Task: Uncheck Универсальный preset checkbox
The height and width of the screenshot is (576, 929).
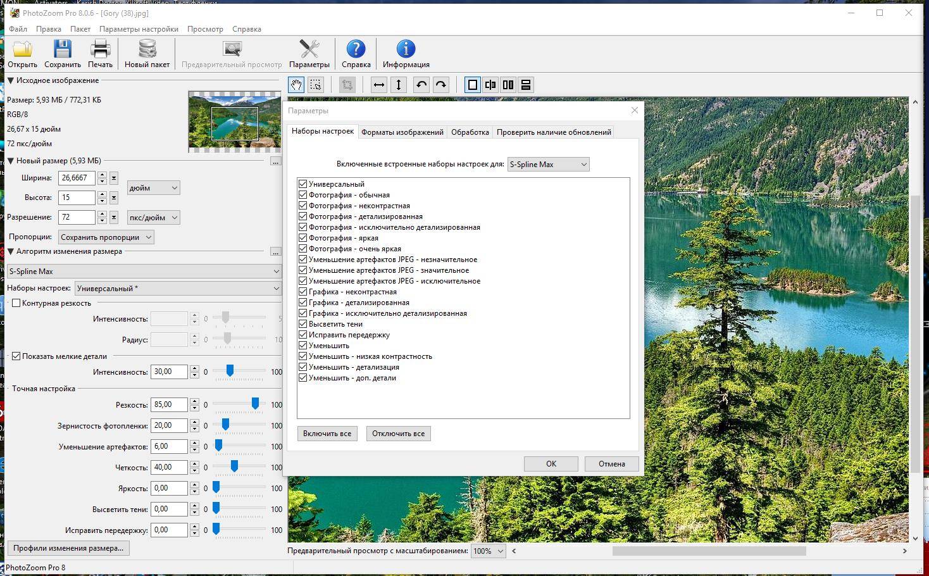Action: [302, 184]
